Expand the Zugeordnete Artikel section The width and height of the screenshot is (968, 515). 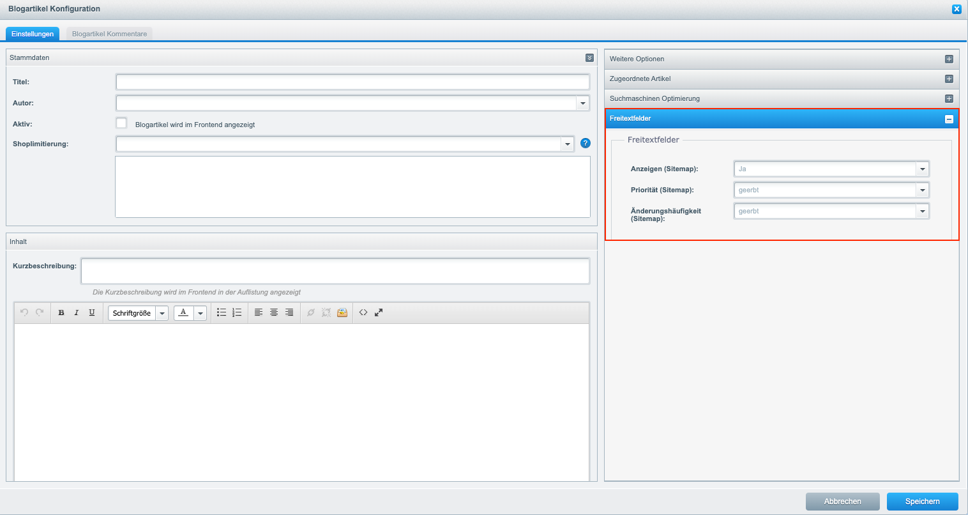949,79
